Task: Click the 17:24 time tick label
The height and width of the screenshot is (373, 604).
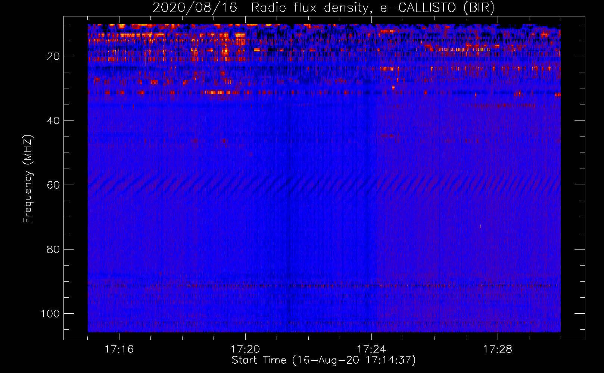Action: [371, 350]
